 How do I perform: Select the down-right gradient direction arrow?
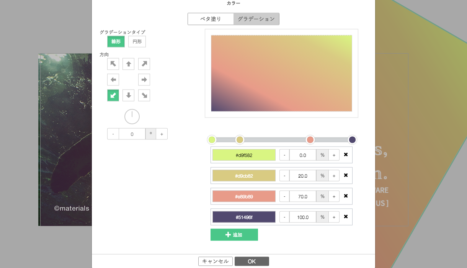click(144, 95)
